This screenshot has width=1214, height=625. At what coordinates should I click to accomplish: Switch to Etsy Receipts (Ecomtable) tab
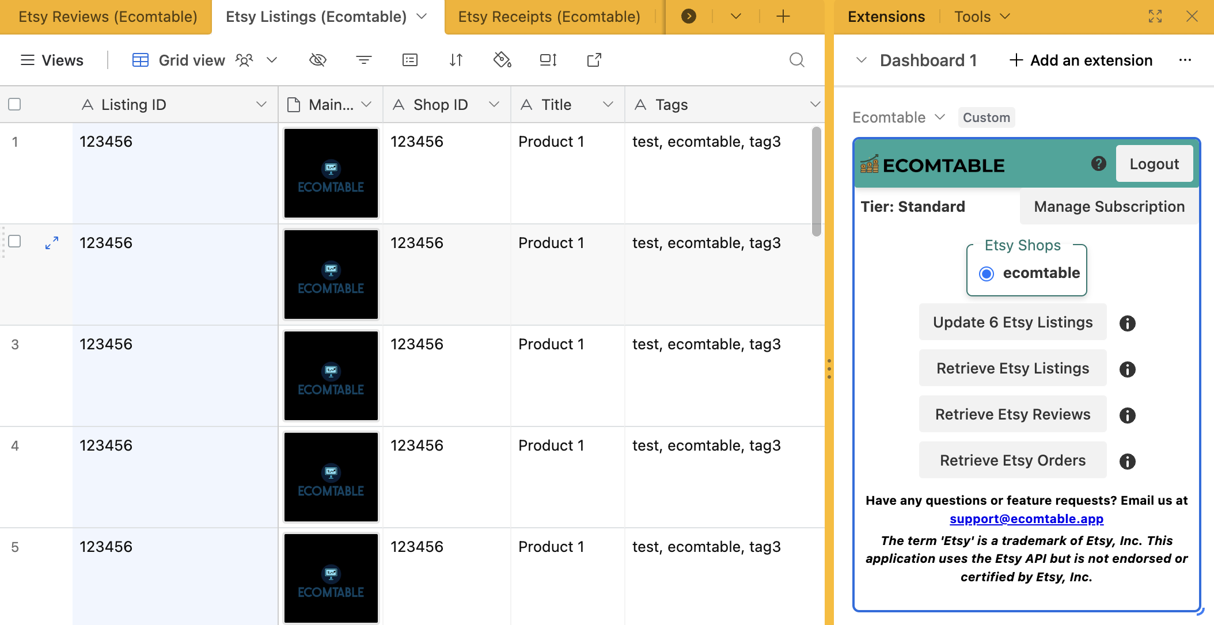(549, 16)
